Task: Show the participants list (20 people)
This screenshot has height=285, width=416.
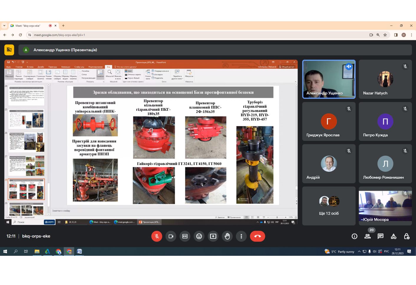Action: pos(367,236)
